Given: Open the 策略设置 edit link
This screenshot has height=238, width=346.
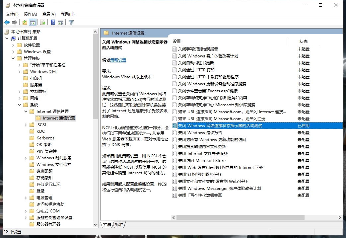Looking at the screenshot, I should (118, 60).
